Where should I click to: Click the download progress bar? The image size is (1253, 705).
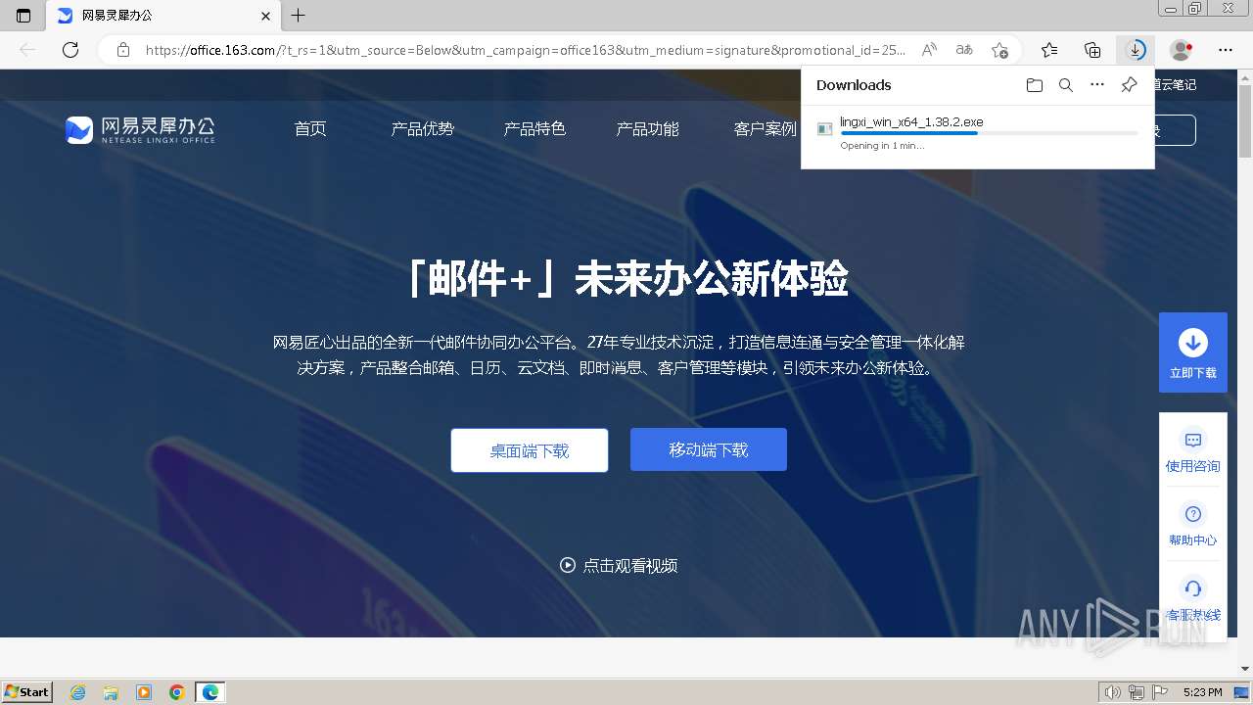coord(989,134)
